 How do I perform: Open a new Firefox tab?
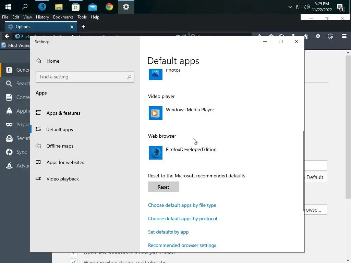[x=83, y=27]
